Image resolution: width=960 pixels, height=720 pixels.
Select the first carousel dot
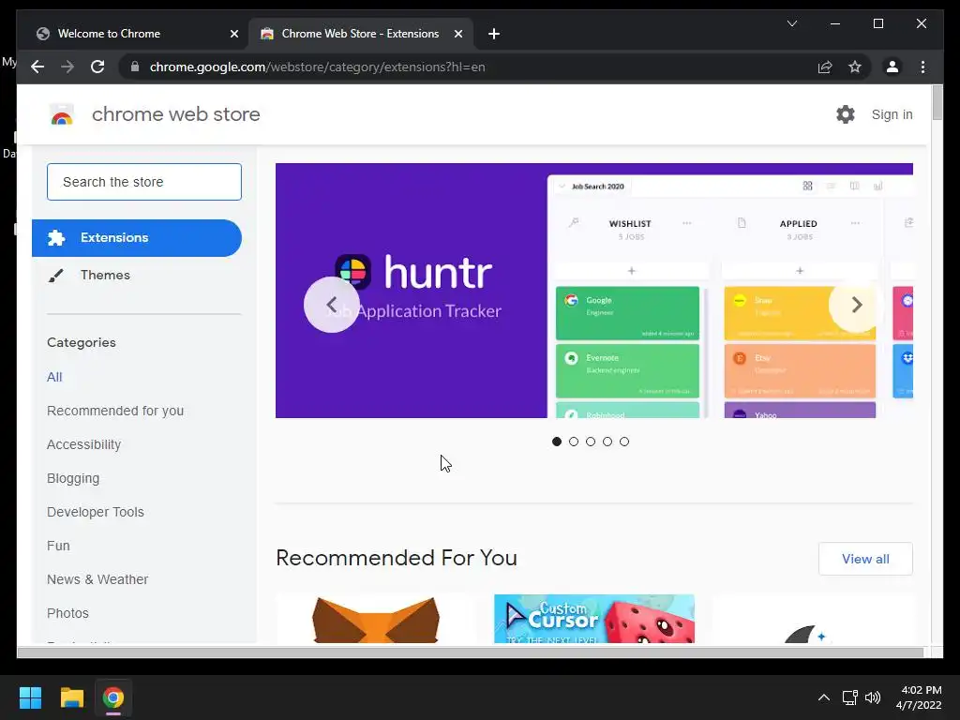(x=557, y=442)
